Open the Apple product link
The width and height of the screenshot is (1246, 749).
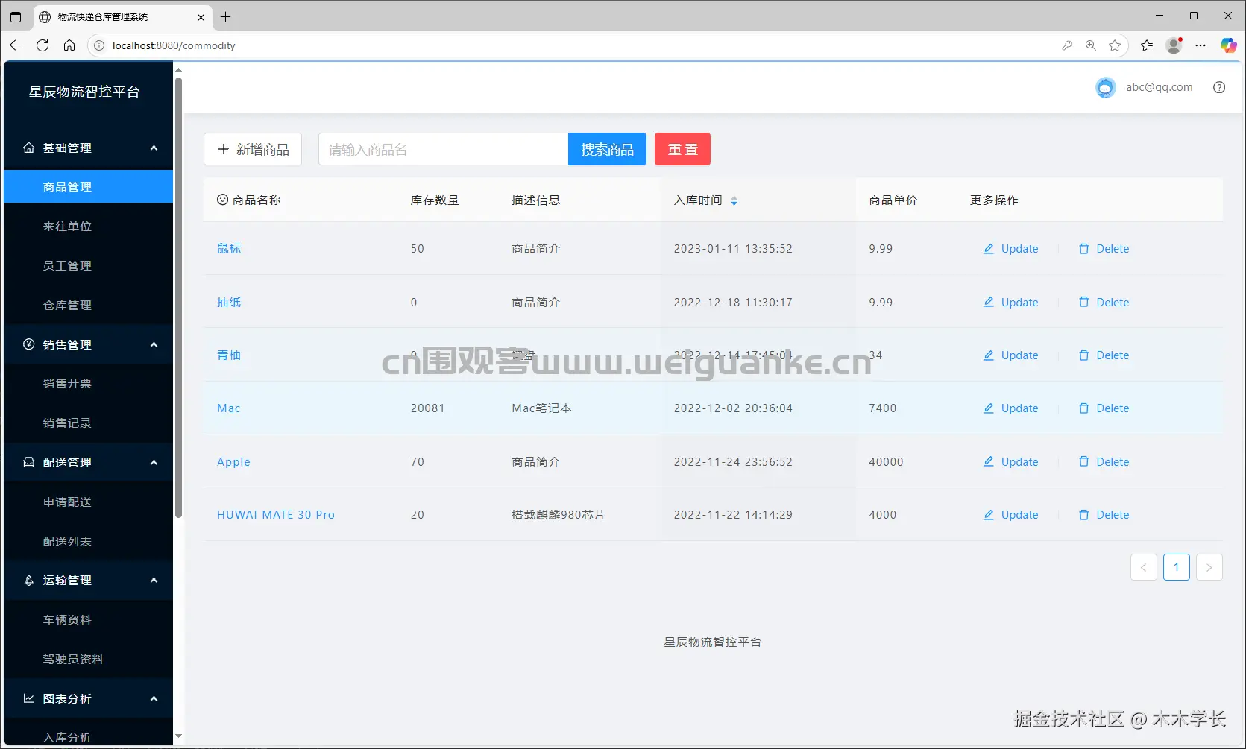click(x=233, y=462)
